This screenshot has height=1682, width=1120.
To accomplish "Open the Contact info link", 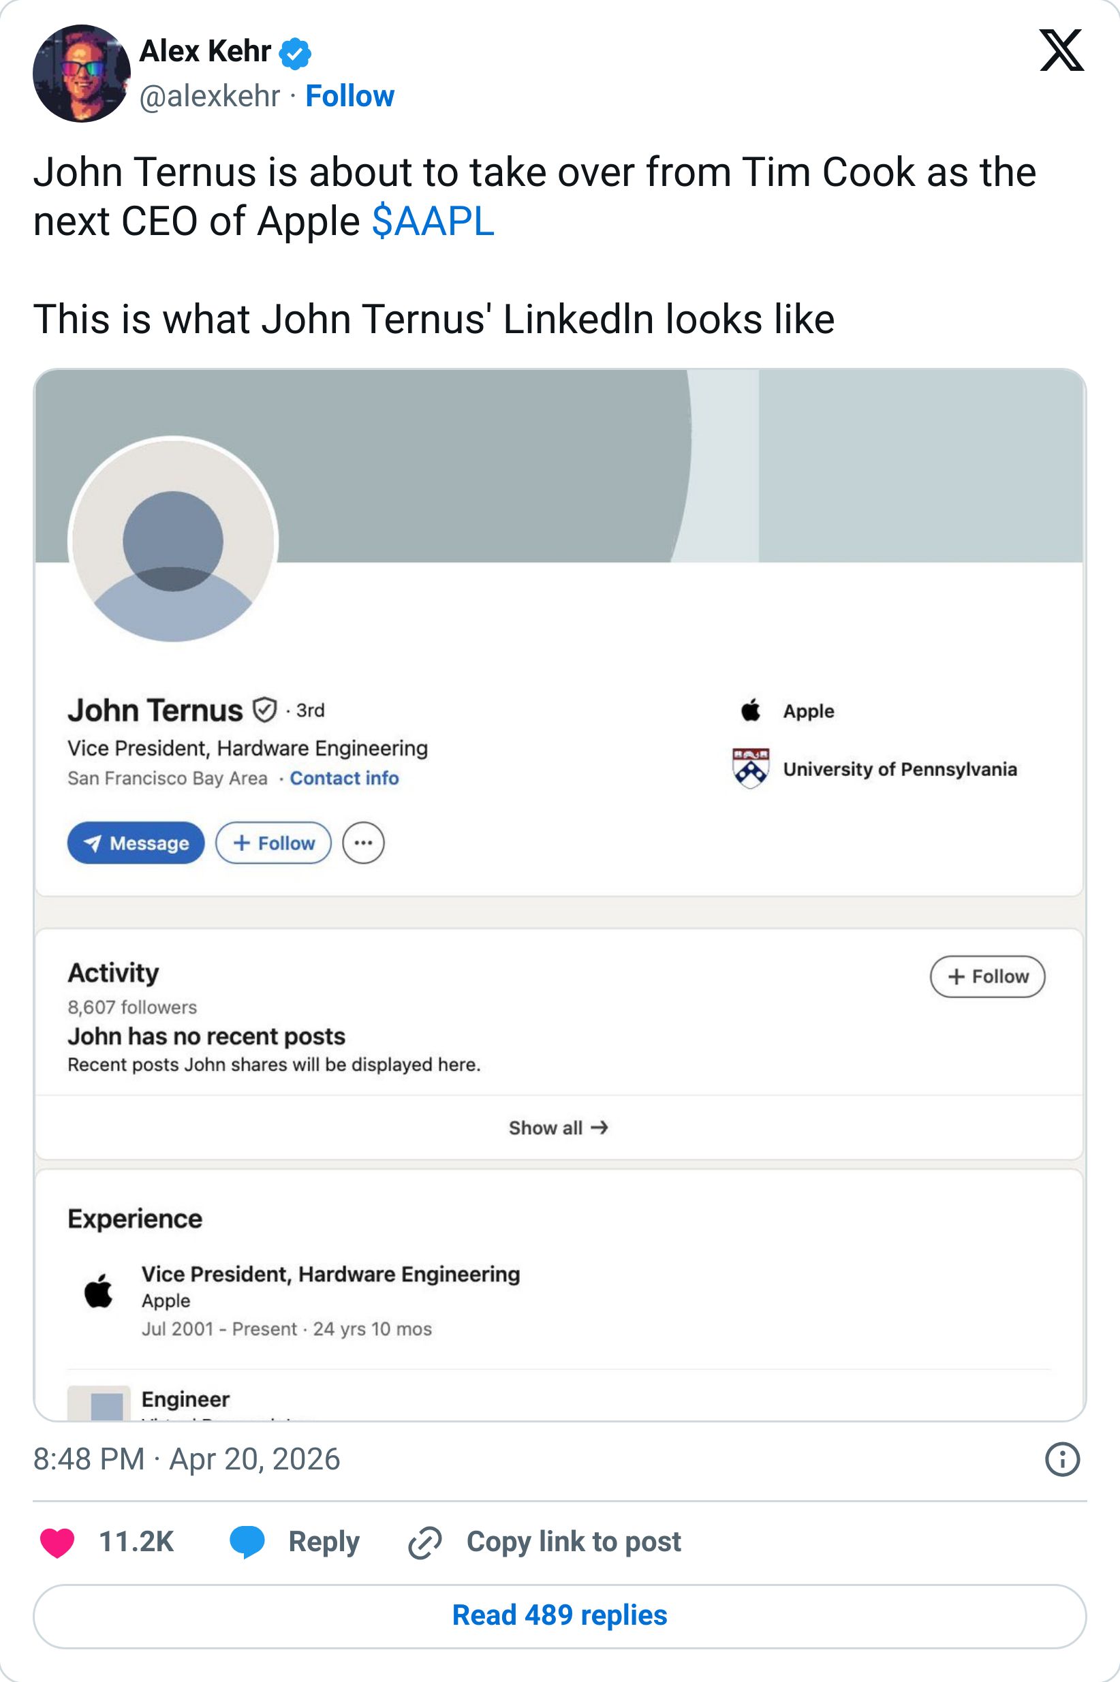I will [344, 779].
